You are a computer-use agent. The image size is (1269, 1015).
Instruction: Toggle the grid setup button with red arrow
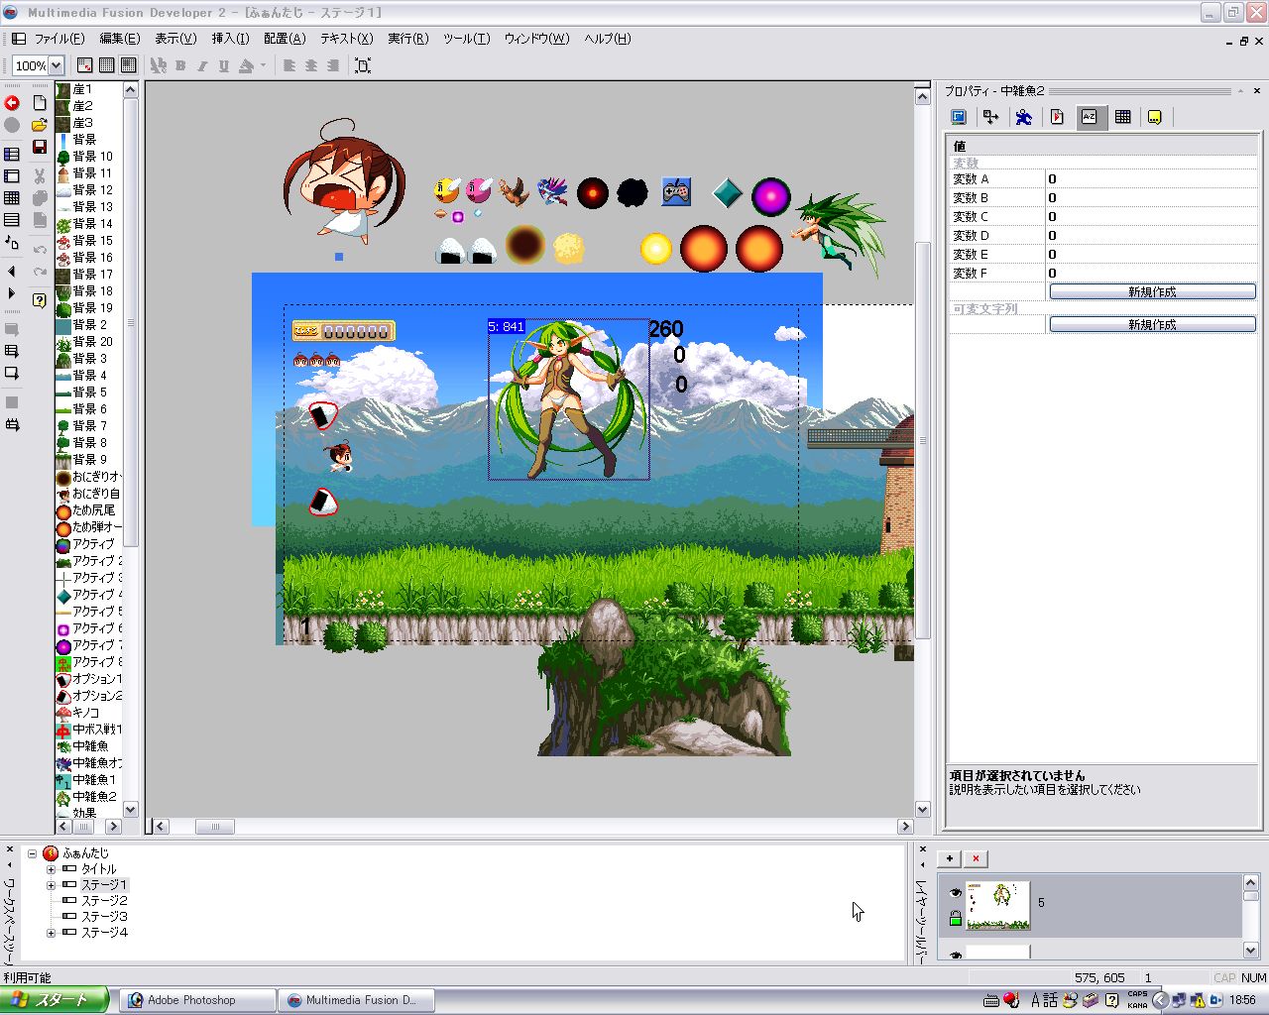click(x=85, y=65)
